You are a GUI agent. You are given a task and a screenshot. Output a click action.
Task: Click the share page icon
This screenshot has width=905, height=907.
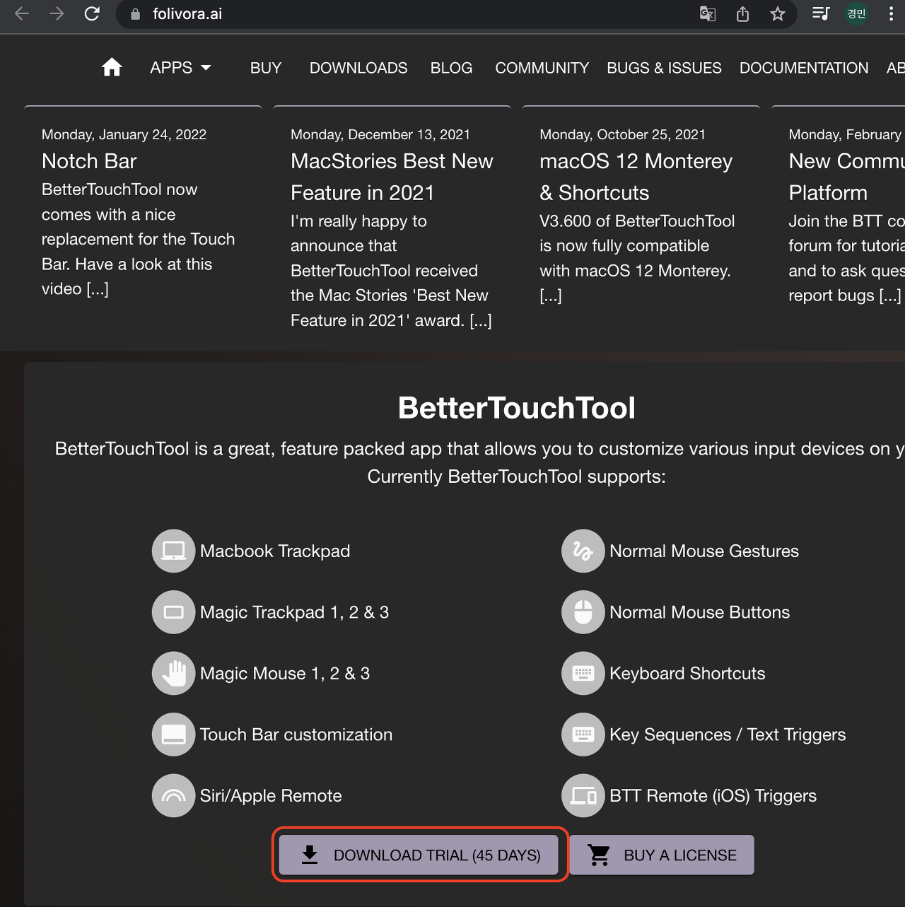(x=742, y=13)
